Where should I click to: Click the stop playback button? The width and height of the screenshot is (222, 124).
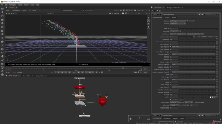click(x=79, y=72)
